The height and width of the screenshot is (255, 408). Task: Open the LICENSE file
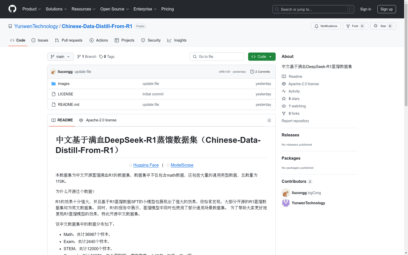coord(66,94)
